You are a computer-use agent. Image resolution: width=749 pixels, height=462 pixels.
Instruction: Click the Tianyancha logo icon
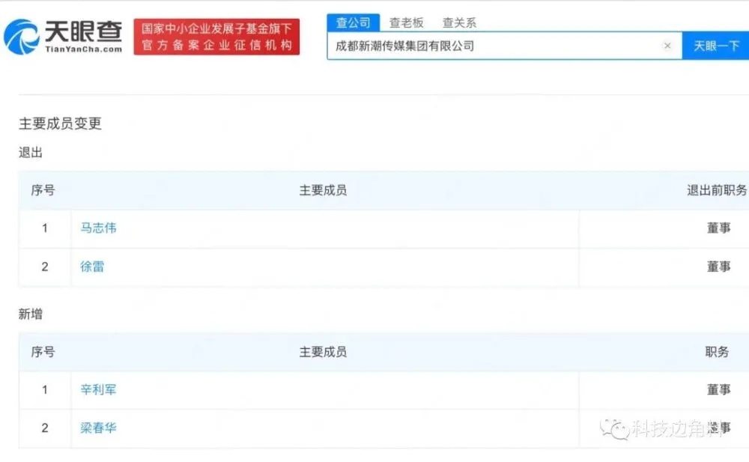(x=22, y=37)
